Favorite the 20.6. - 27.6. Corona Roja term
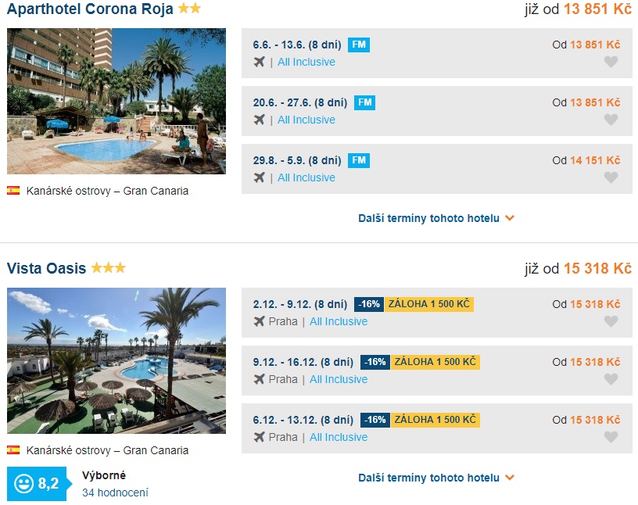The height and width of the screenshot is (505, 638). pyautogui.click(x=611, y=120)
